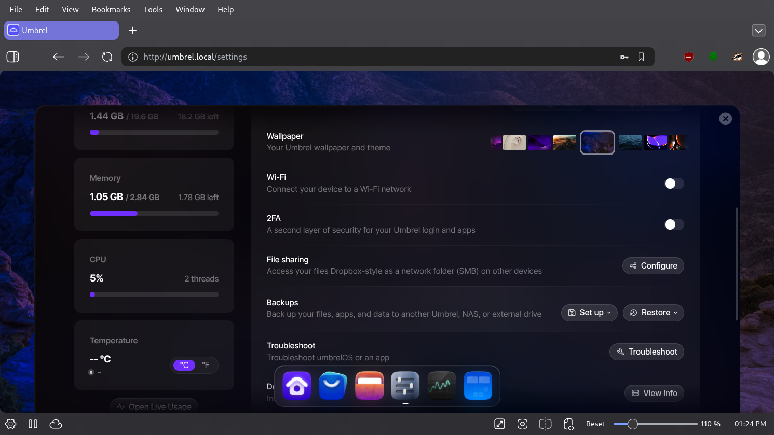Image resolution: width=774 pixels, height=435 pixels.
Task: Enable the Wi-Fi toggle
Action: point(674,184)
